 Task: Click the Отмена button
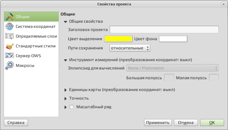(x=186, y=123)
